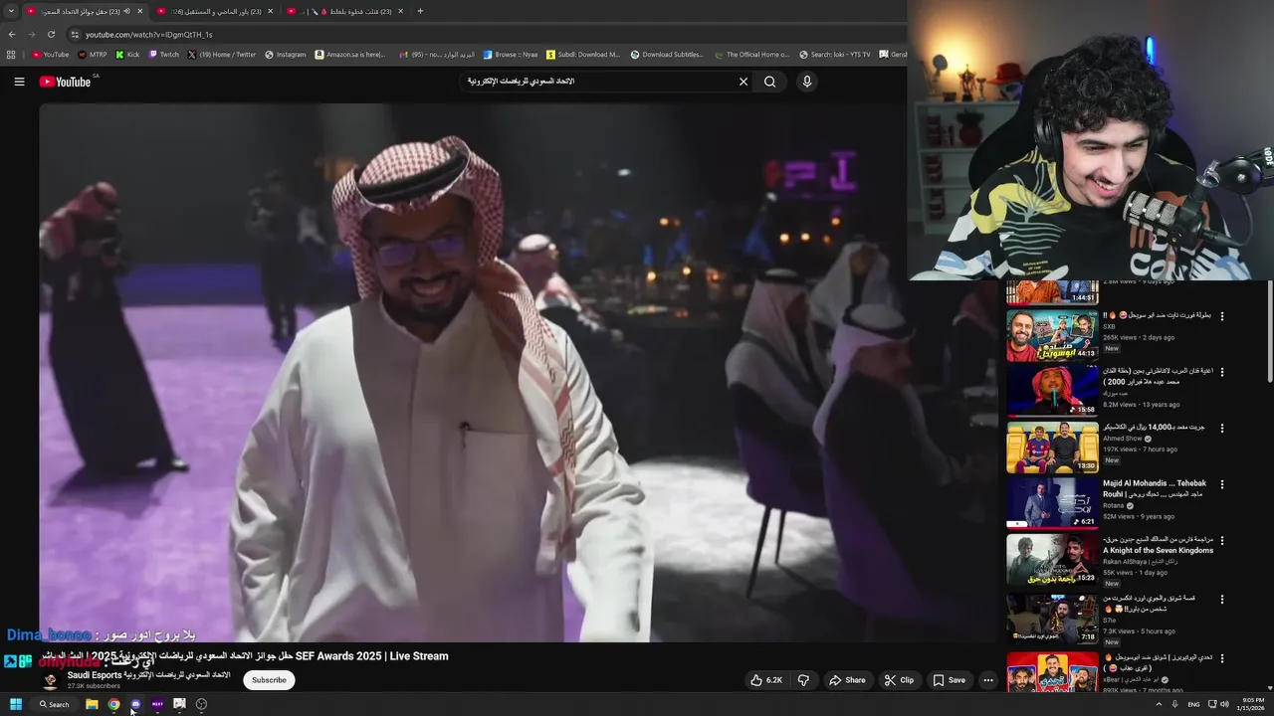The image size is (1274, 716).
Task: Show hidden system tray icons chevron
Action: click(x=1159, y=704)
